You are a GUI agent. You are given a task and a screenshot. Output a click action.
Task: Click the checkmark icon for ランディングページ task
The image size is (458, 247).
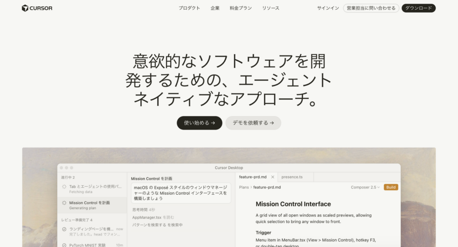point(64,229)
